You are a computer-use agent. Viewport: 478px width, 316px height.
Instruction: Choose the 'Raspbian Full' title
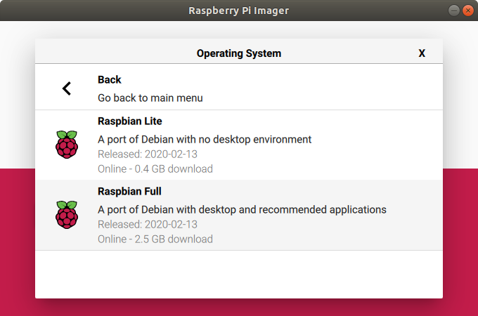[x=129, y=192]
